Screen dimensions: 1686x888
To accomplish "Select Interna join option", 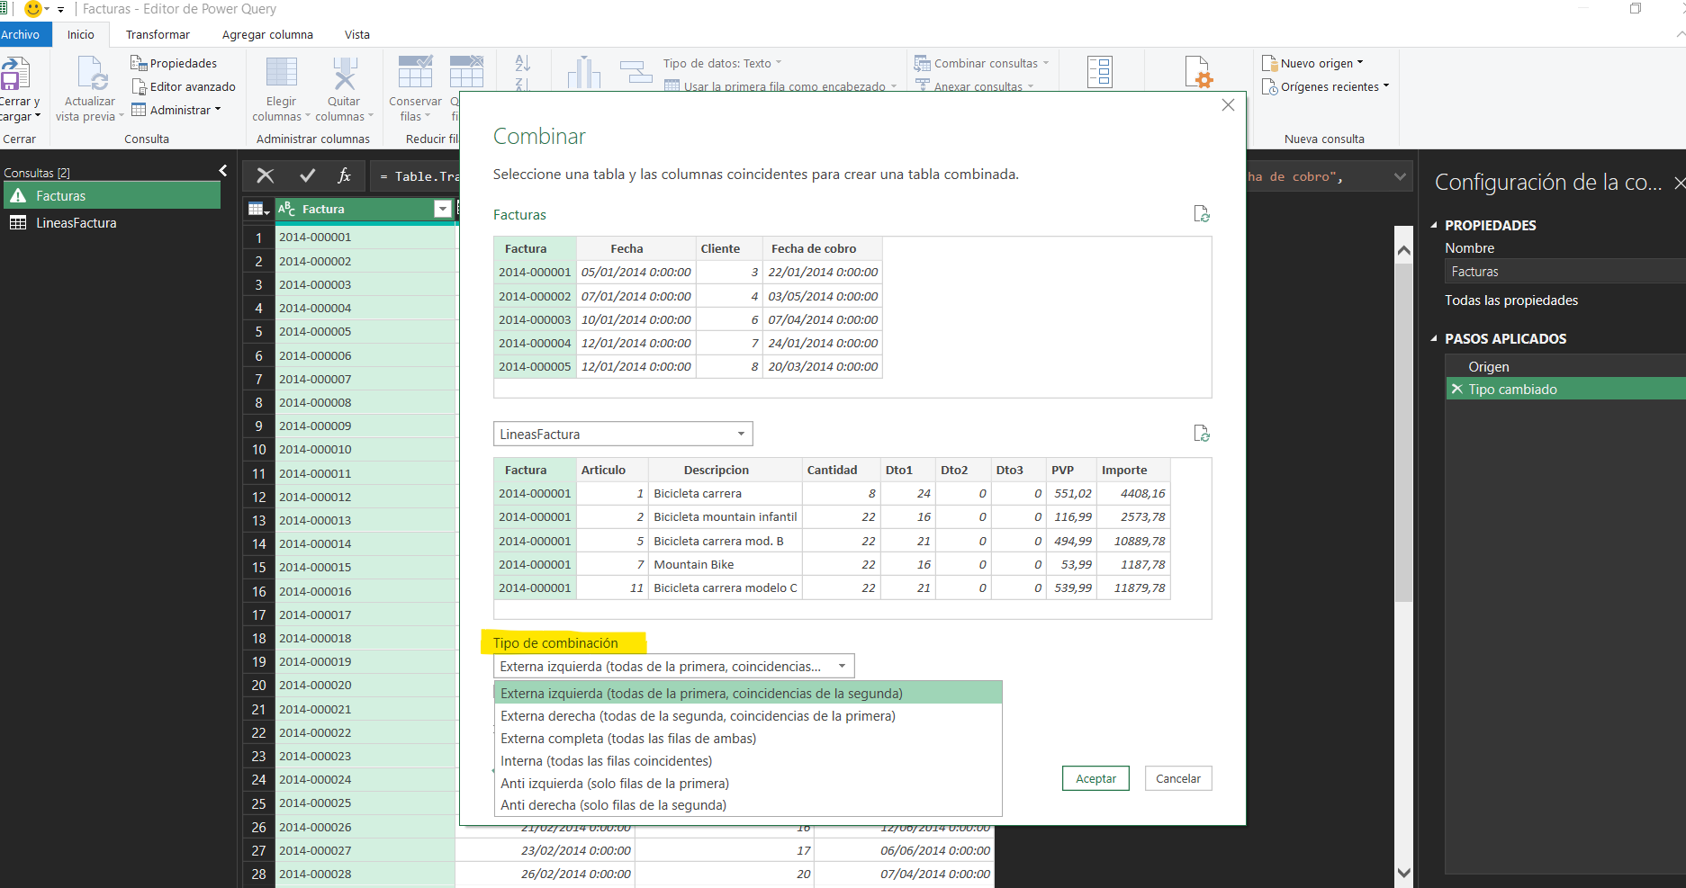I will coord(748,760).
